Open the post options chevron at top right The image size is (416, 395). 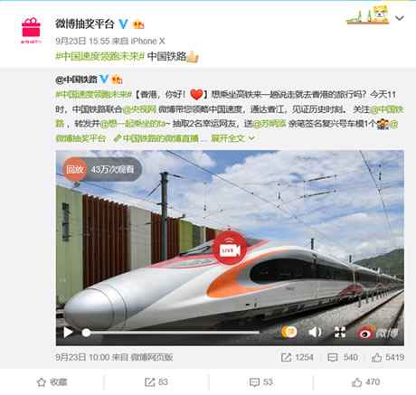[400, 18]
